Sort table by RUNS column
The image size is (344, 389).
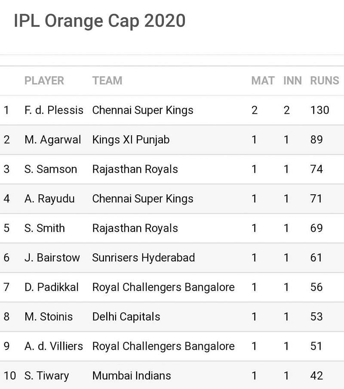click(324, 81)
